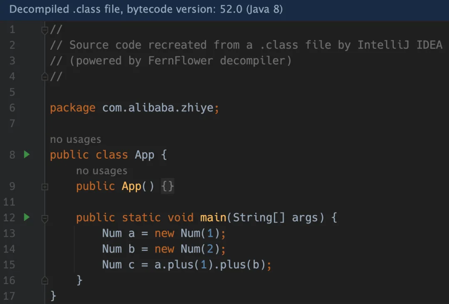
Task: Collapse the main method at line 12
Action: pos(44,218)
